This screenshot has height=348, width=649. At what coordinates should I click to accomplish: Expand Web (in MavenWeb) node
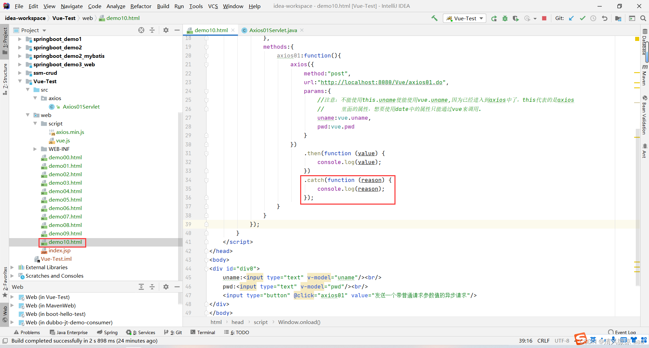tap(12, 305)
